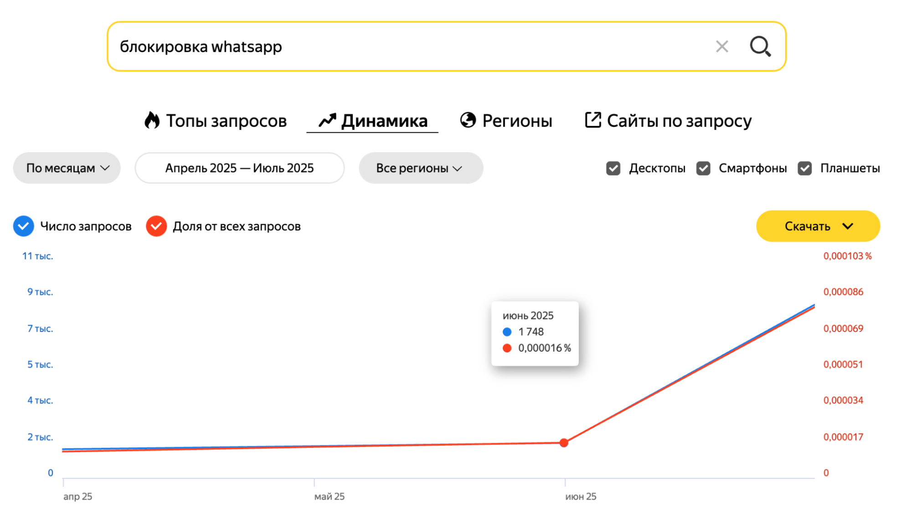
Task: Click the '4 тыс.' left axis label
Action: tap(40, 400)
